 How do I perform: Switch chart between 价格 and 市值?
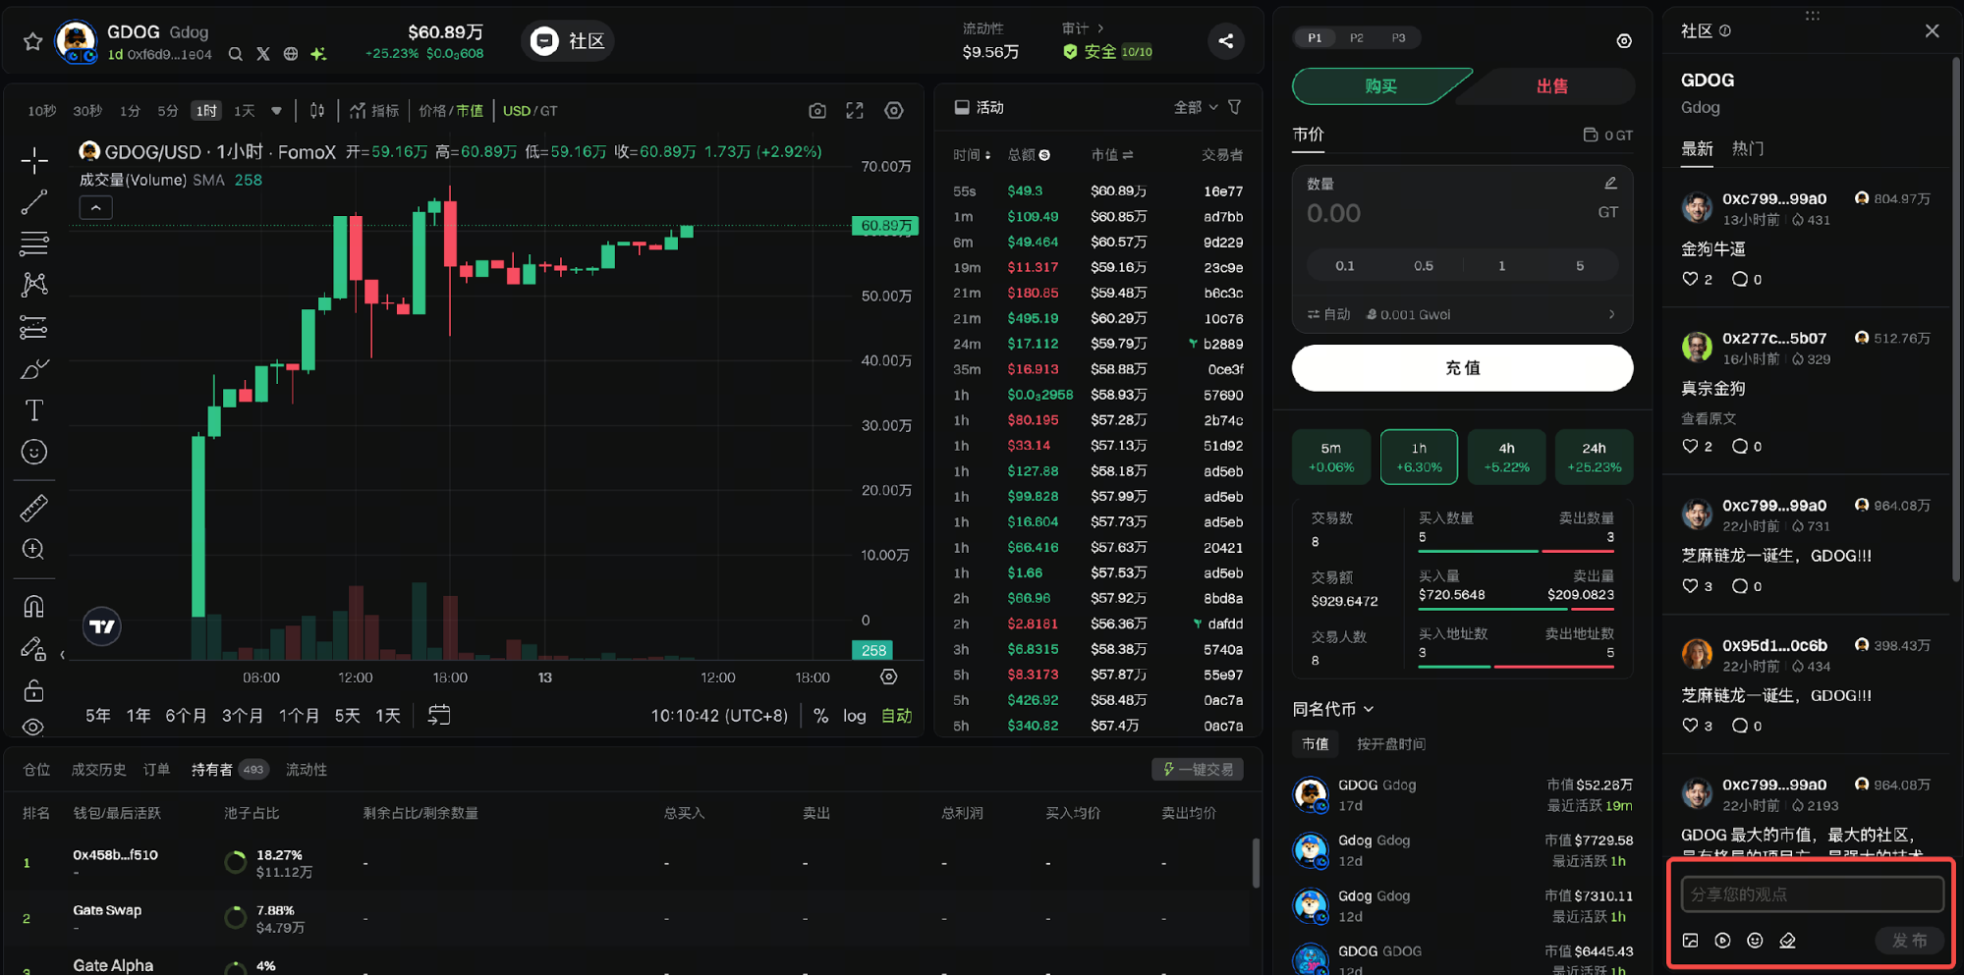pos(451,111)
